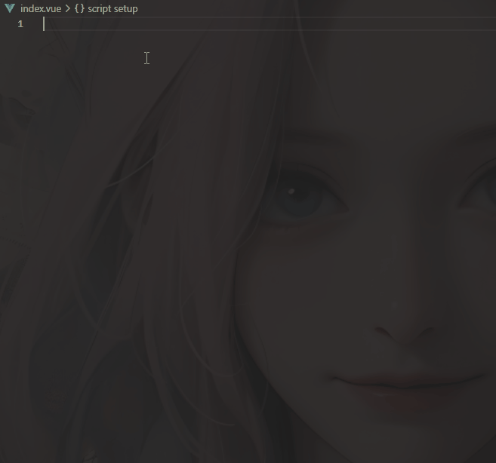Image resolution: width=496 pixels, height=463 pixels.
Task: Place cursor in editor line 1
Action: [269, 24]
